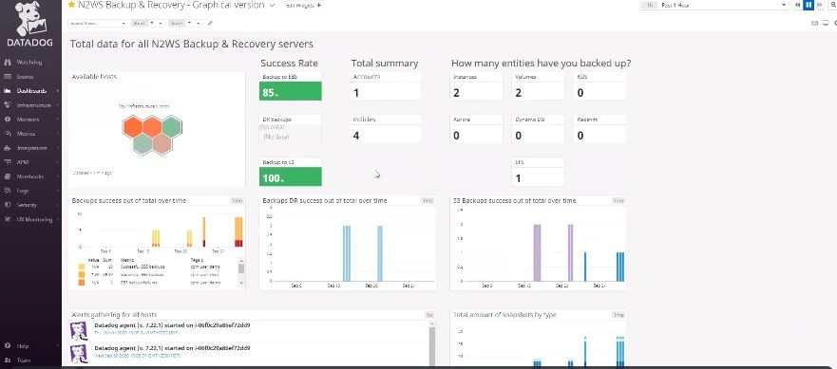Step back the time range
The image size is (837, 369).
(798, 5)
